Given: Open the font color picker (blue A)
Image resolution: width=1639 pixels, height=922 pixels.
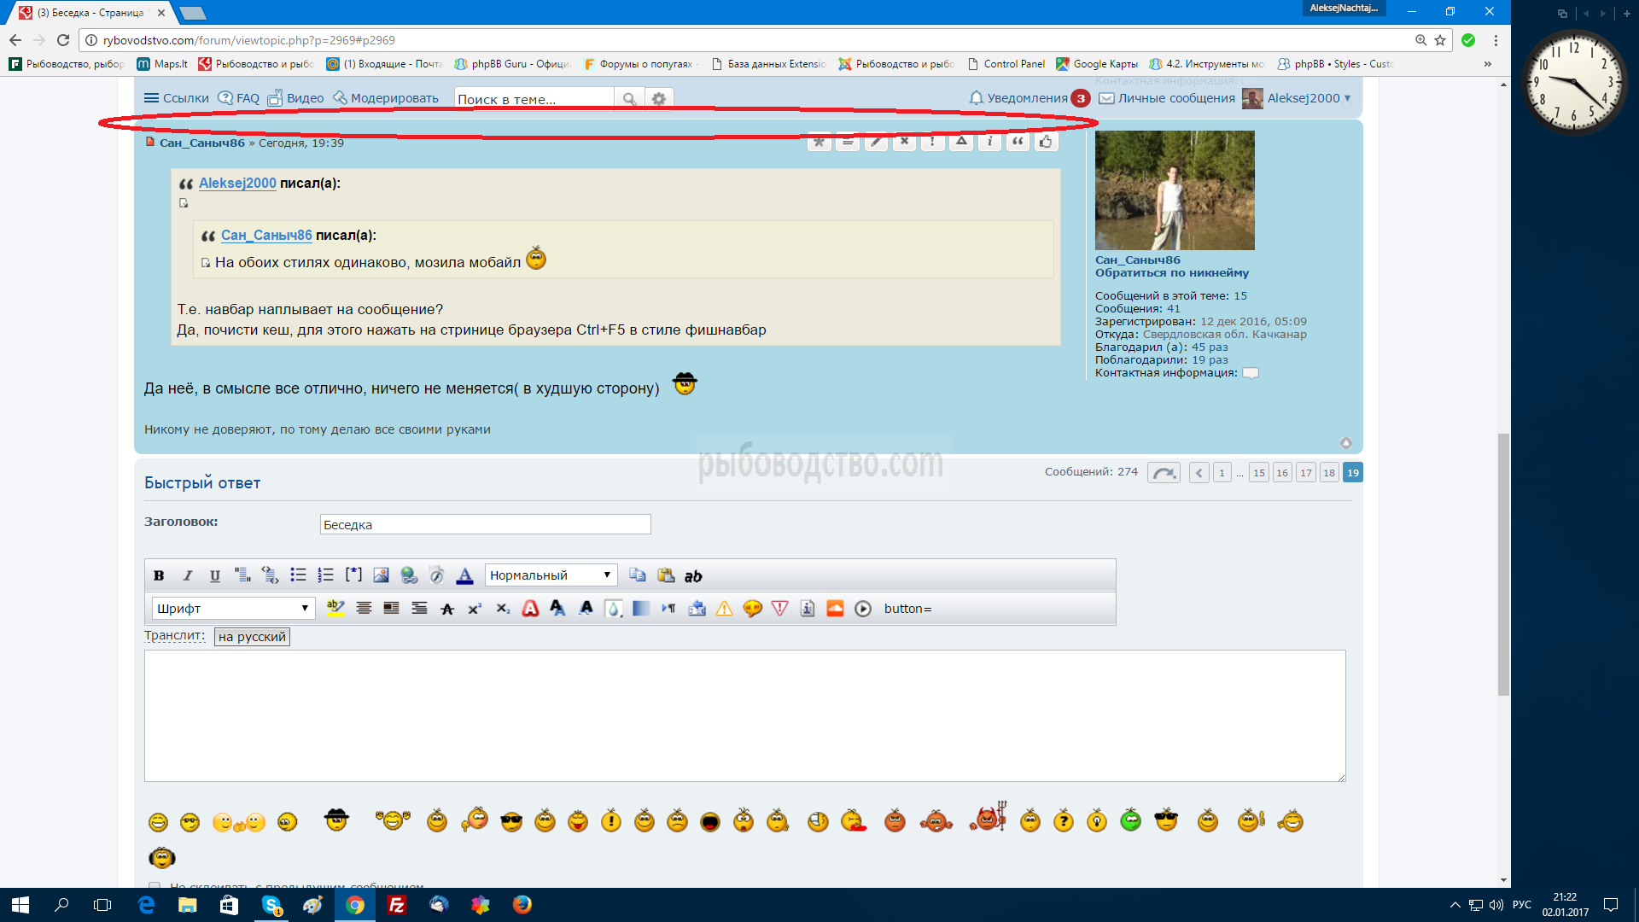Looking at the screenshot, I should click(x=464, y=575).
